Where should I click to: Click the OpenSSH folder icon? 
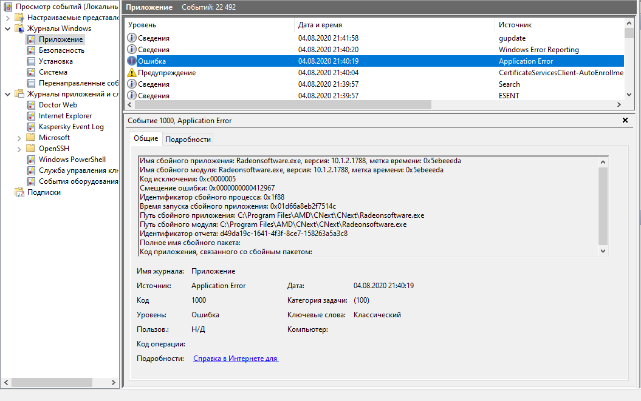click(x=30, y=149)
